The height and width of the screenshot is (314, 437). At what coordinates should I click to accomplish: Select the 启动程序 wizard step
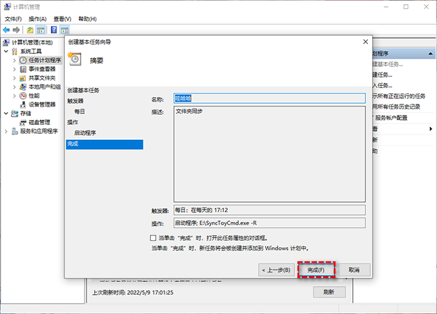[85, 133]
